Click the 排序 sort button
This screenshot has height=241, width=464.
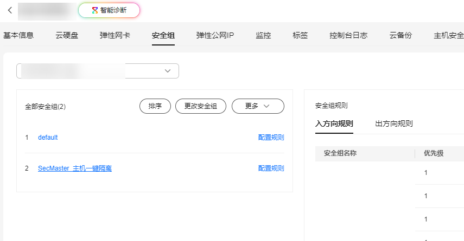pos(155,106)
